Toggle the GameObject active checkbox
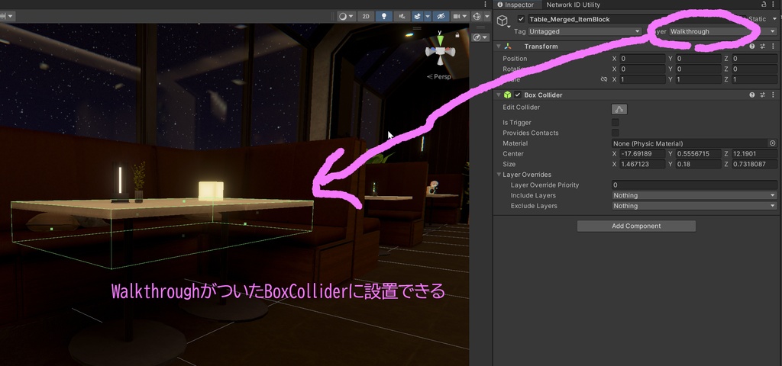The width and height of the screenshot is (782, 366). click(521, 19)
